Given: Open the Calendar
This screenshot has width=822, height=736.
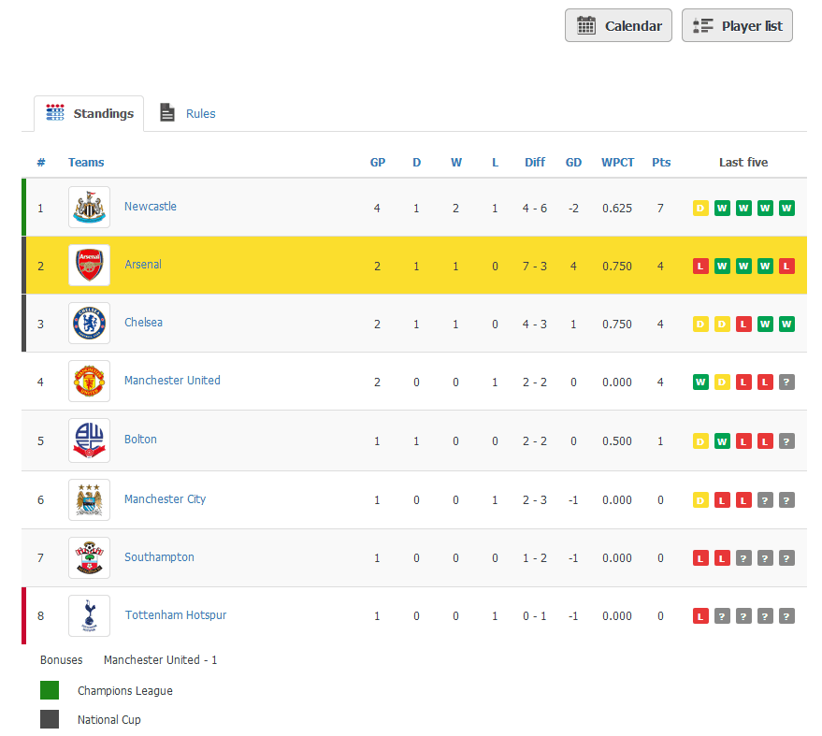Looking at the screenshot, I should point(618,25).
